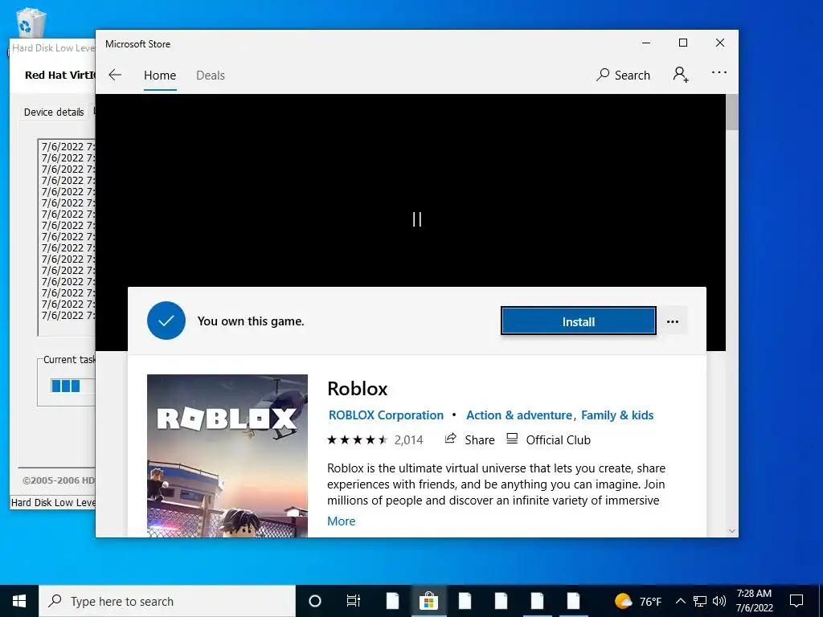Click the scrollbar down arrow in Store
This screenshot has height=617, width=823.
pos(732,531)
